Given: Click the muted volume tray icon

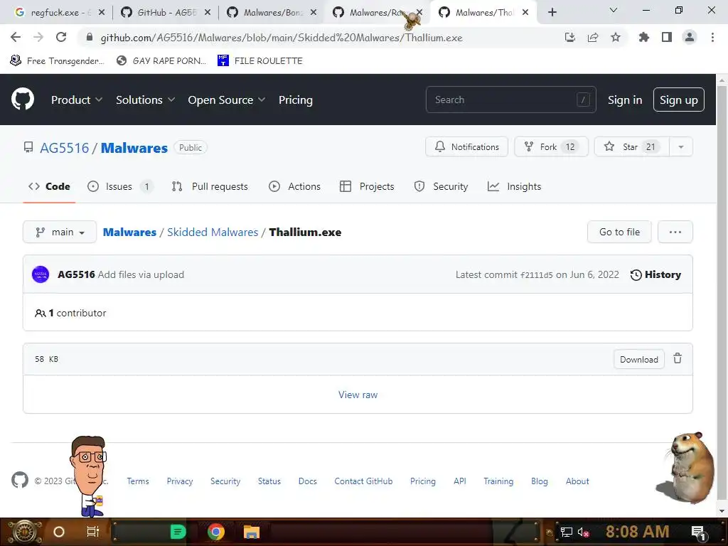Looking at the screenshot, I should [583, 532].
